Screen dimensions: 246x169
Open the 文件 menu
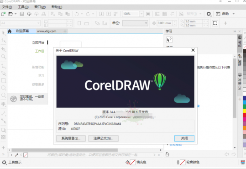pos(7,7)
